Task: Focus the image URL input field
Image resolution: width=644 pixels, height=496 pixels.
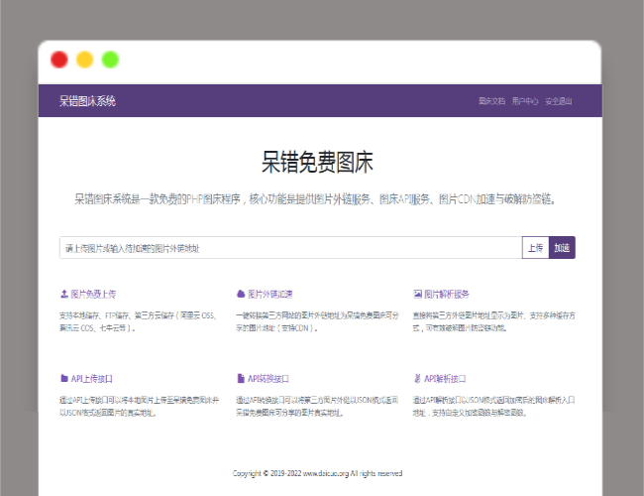Action: coord(290,248)
